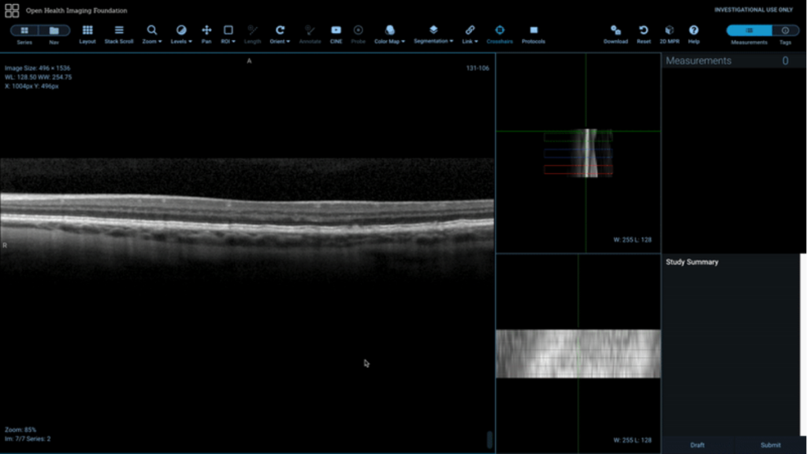807x454 pixels.
Task: Click the vertical image stack scrollbar
Action: click(489, 439)
